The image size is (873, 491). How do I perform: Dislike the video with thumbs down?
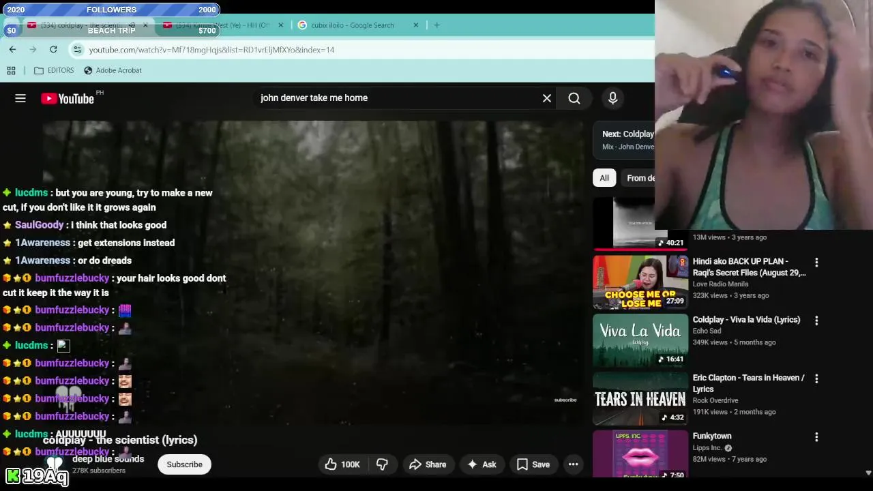click(x=382, y=464)
